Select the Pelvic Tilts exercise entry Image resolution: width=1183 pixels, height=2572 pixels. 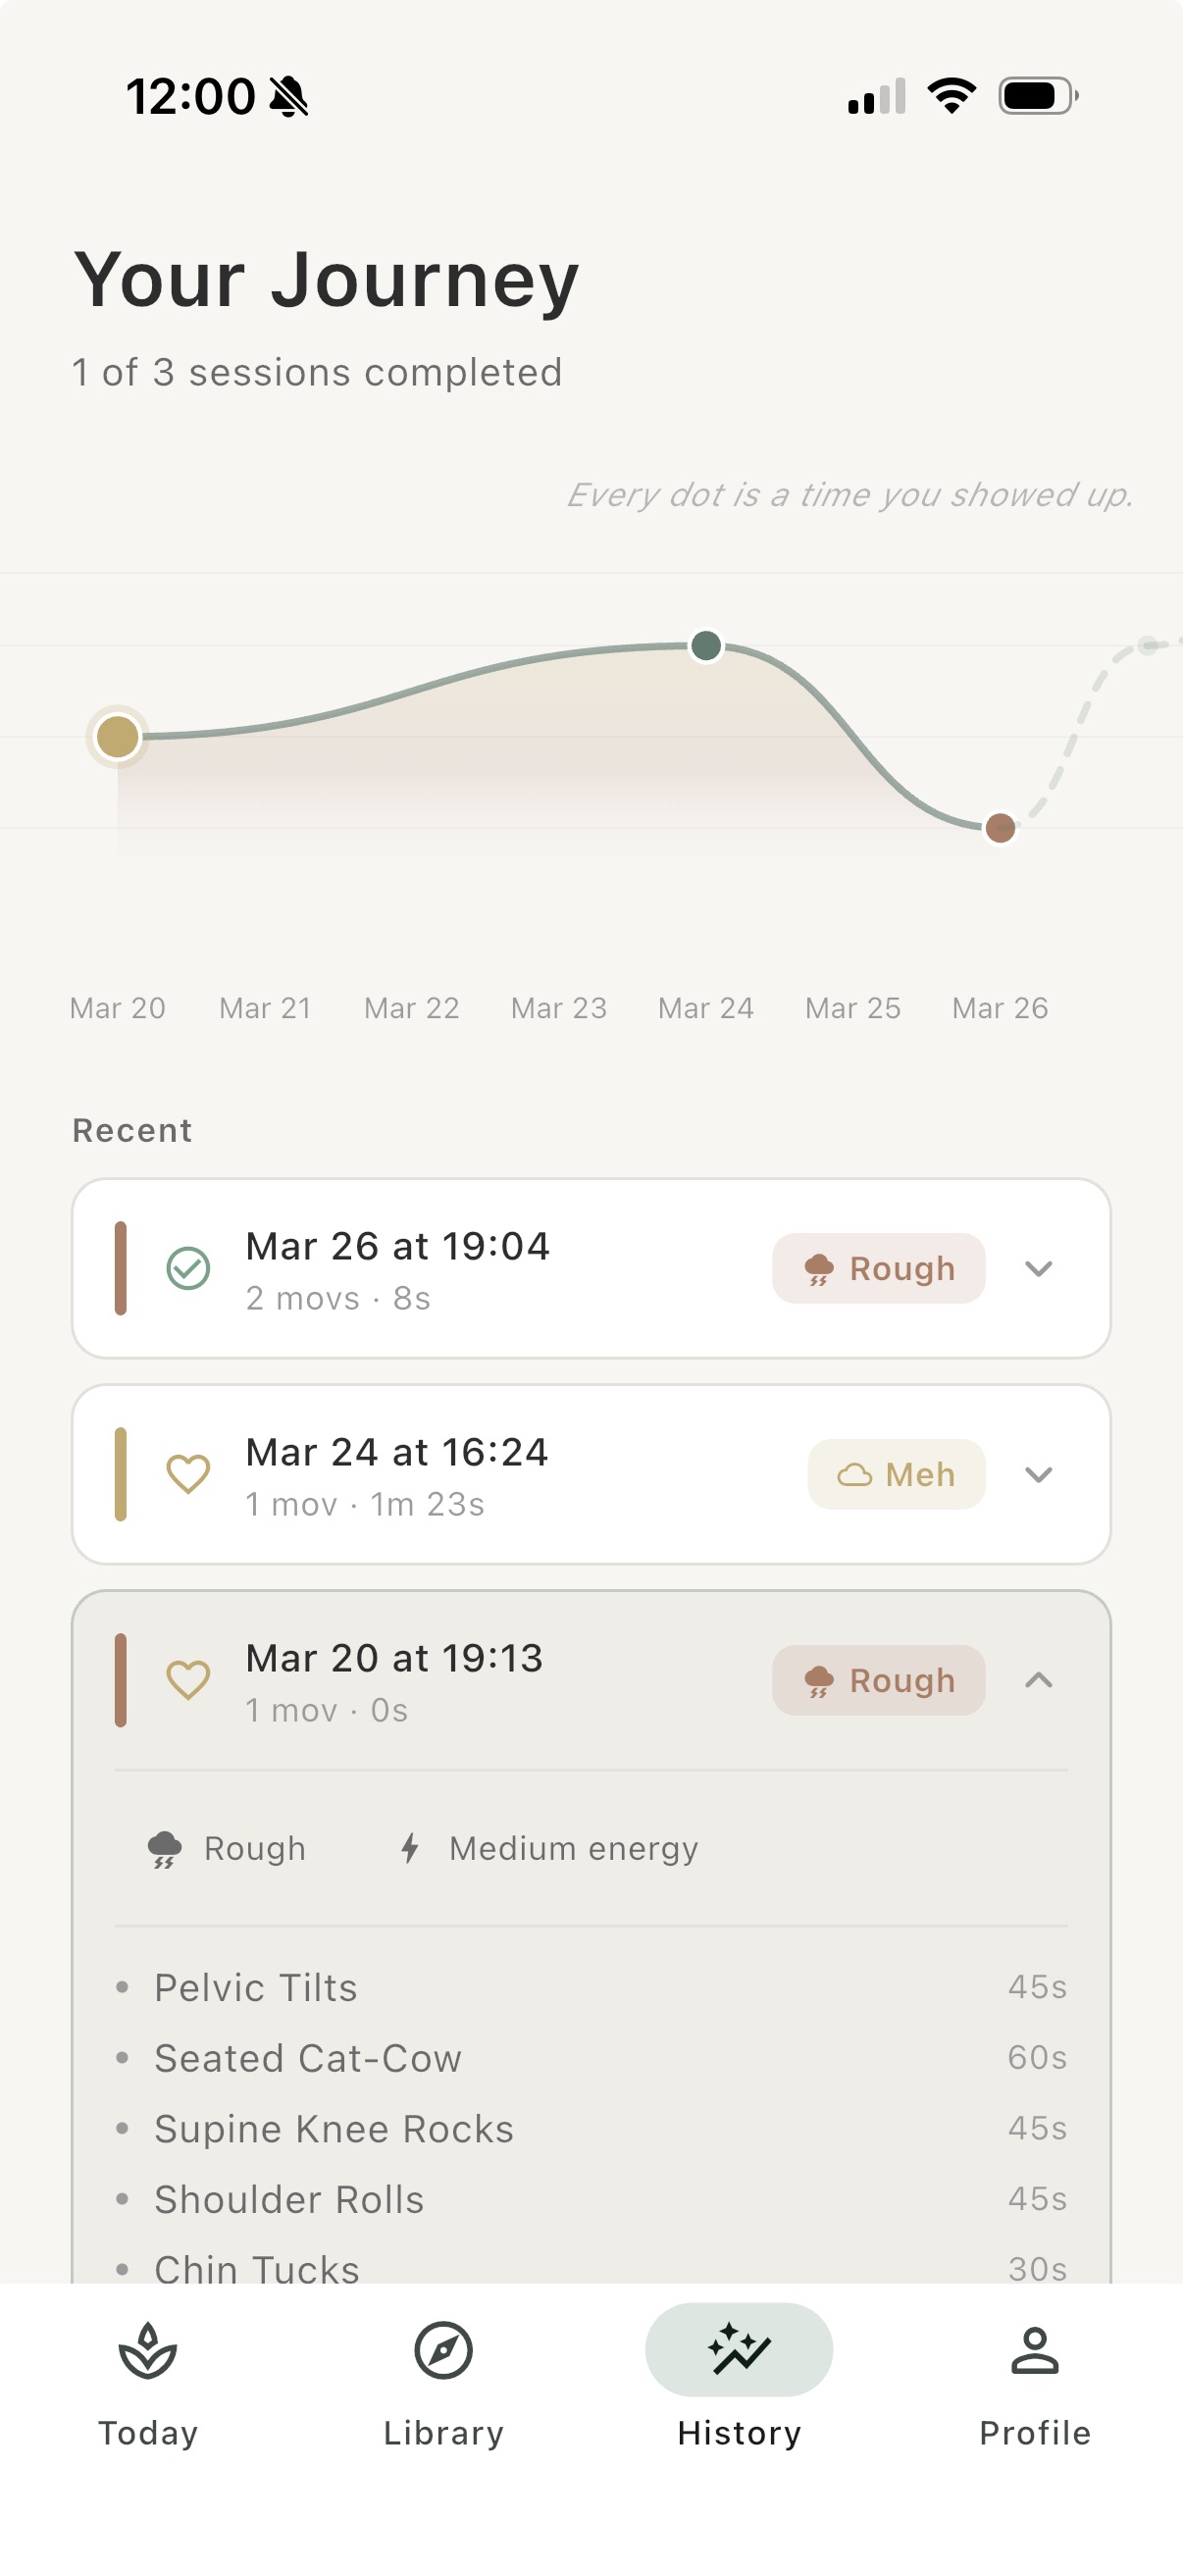(256, 1987)
